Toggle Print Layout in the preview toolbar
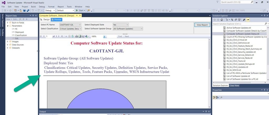This screenshot has width=269, height=115. pos(80,36)
